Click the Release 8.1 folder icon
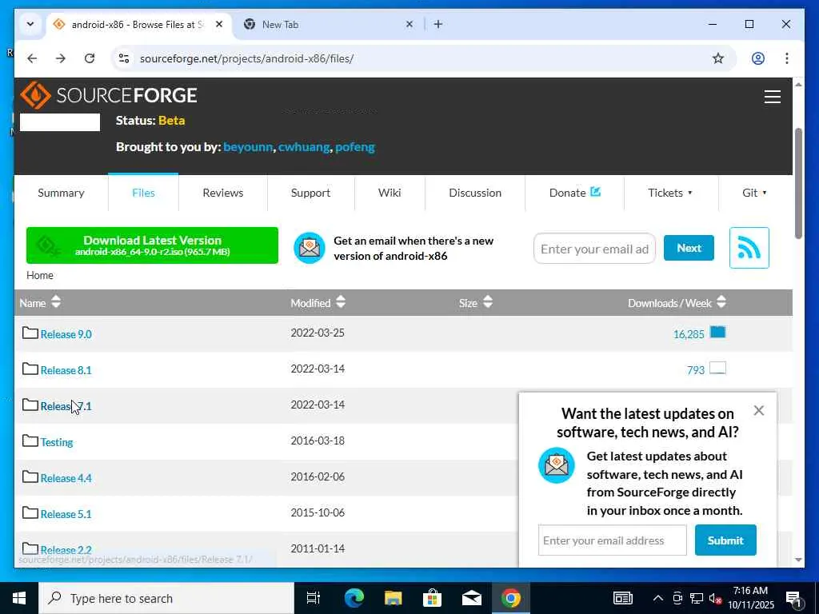Screen dimensions: 819x614 [30, 369]
